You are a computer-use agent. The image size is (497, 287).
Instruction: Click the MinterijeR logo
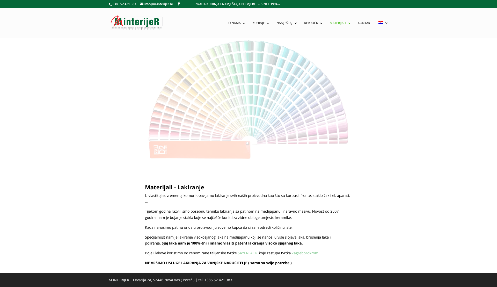click(137, 23)
